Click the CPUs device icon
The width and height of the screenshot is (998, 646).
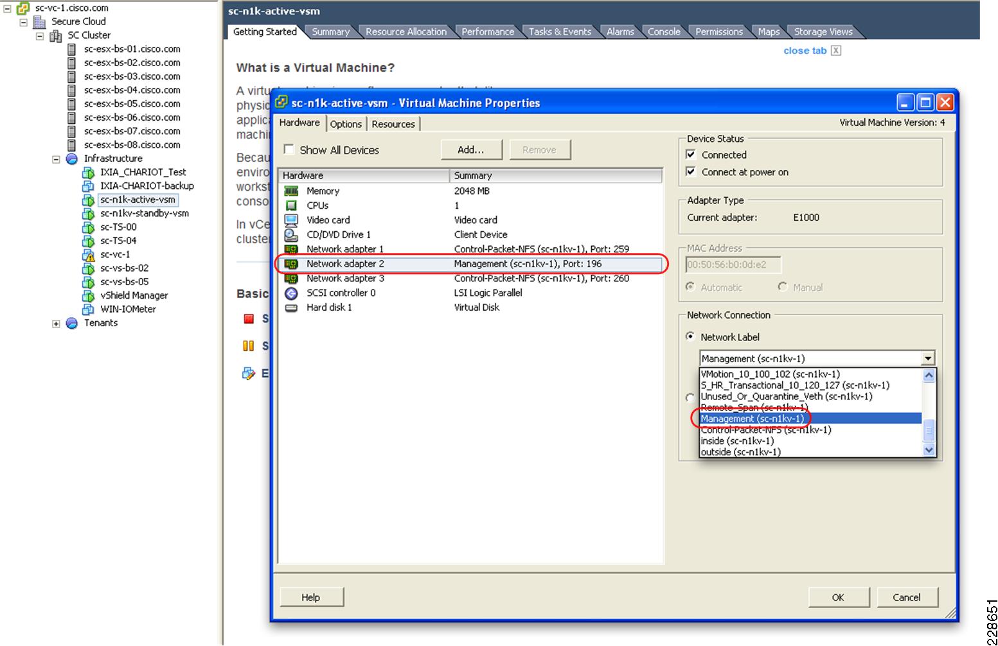click(x=292, y=205)
